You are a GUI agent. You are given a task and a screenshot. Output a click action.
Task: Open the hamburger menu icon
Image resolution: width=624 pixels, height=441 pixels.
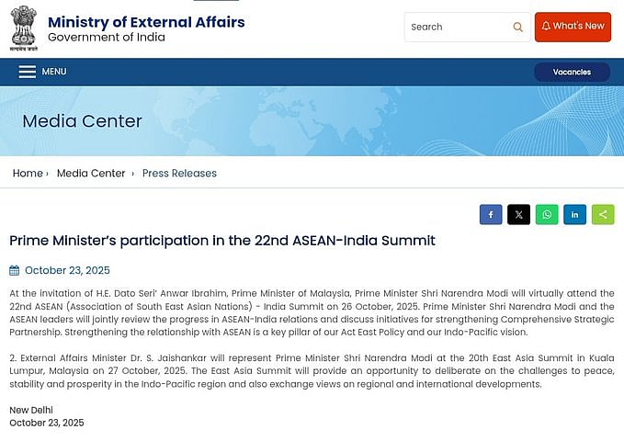28,72
